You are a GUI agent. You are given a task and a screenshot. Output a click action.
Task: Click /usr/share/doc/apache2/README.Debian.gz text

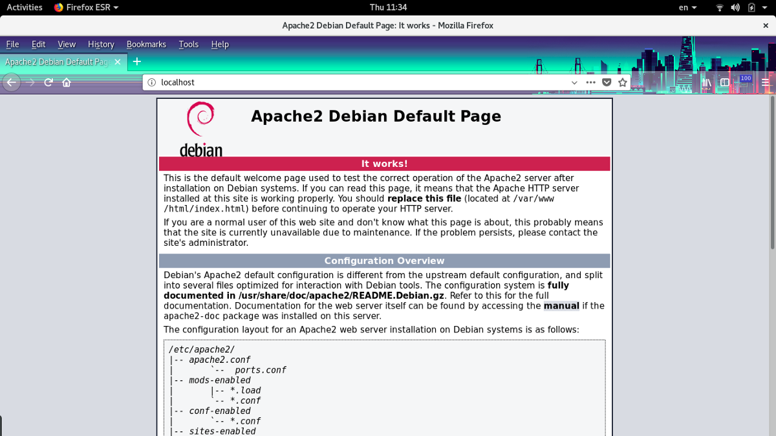point(342,296)
